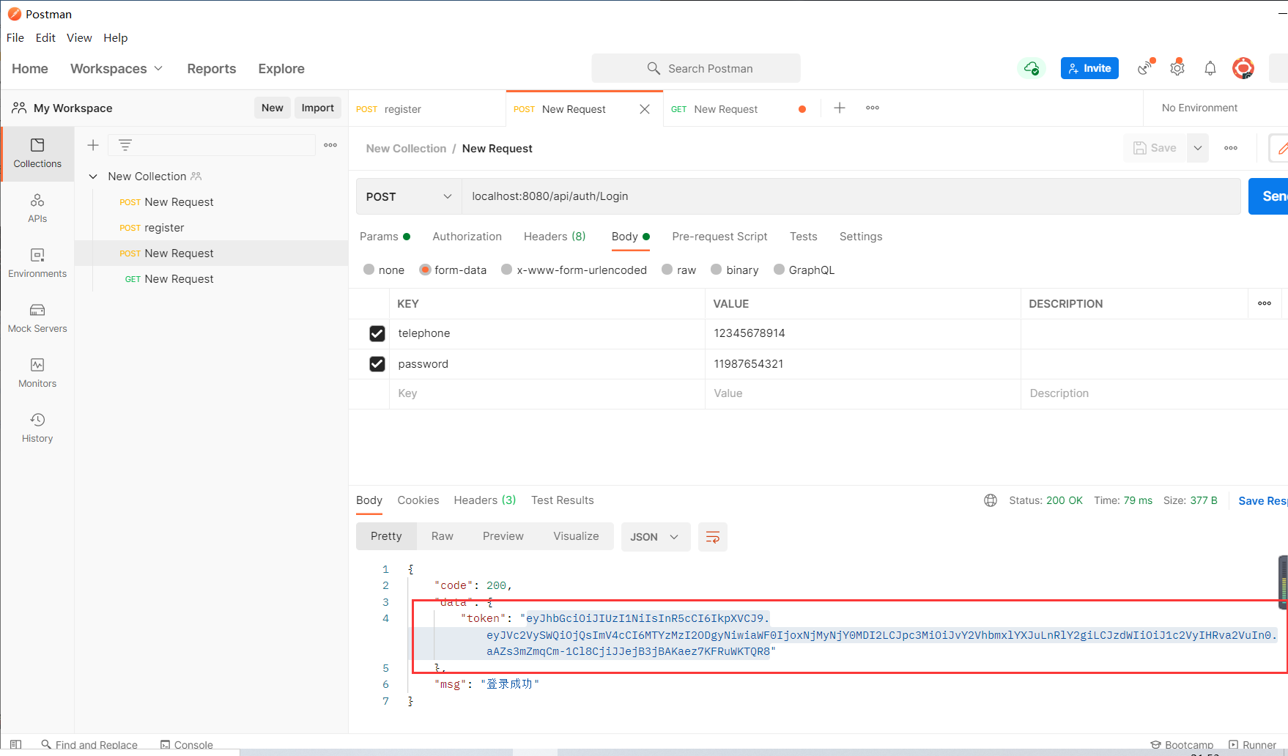Open the Pre-request Script tab
The width and height of the screenshot is (1288, 756).
[719, 236]
